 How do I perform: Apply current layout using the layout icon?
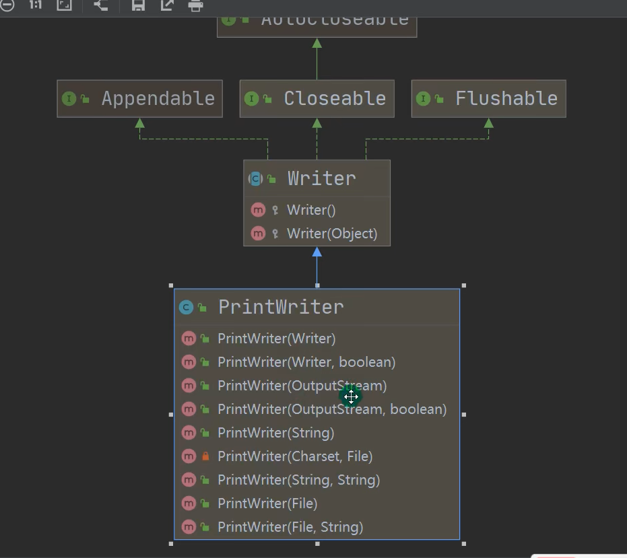(101, 5)
